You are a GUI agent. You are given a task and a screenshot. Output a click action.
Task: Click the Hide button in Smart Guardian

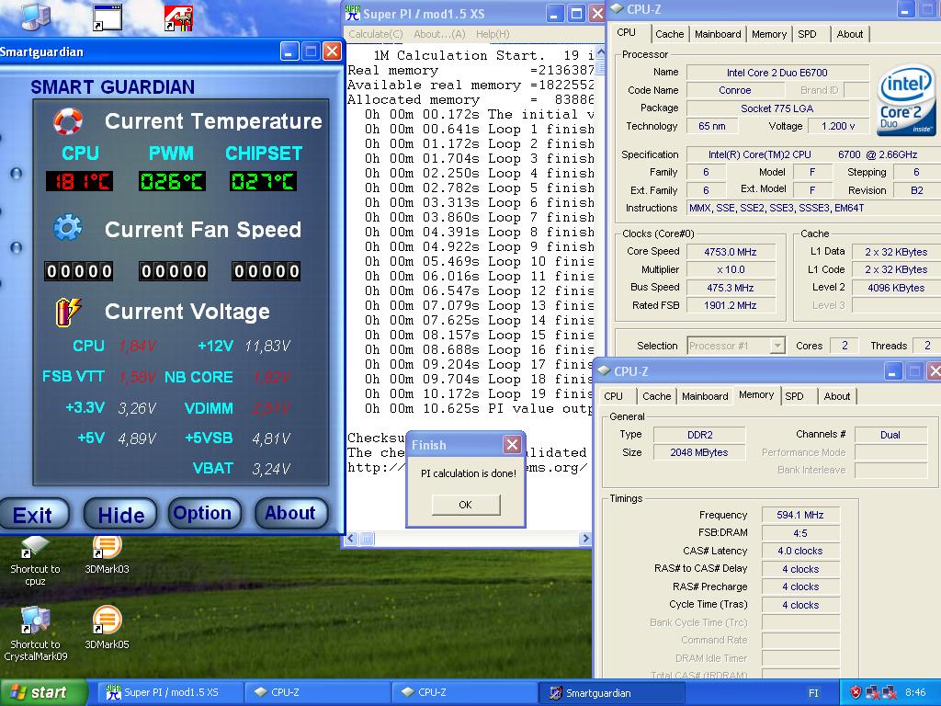120,515
